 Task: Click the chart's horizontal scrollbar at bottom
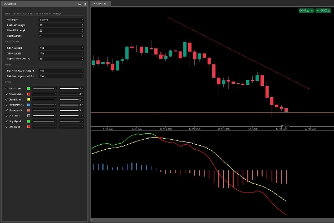(x=212, y=220)
